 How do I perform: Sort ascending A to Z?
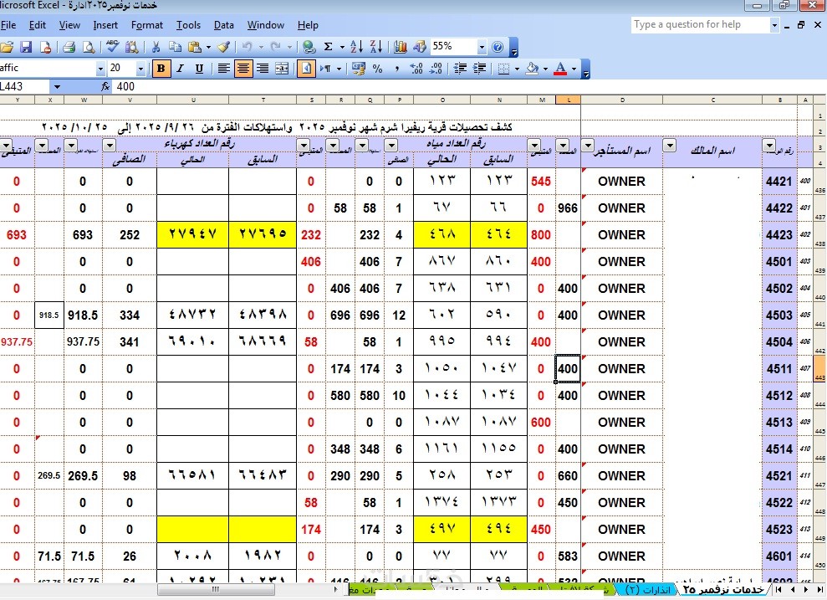click(356, 47)
